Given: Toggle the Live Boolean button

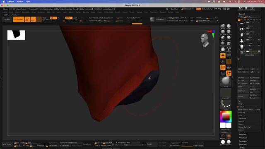Looking at the screenshot, I should tap(18, 19).
